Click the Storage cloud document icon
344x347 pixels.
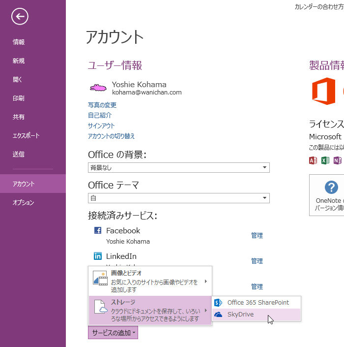click(101, 307)
